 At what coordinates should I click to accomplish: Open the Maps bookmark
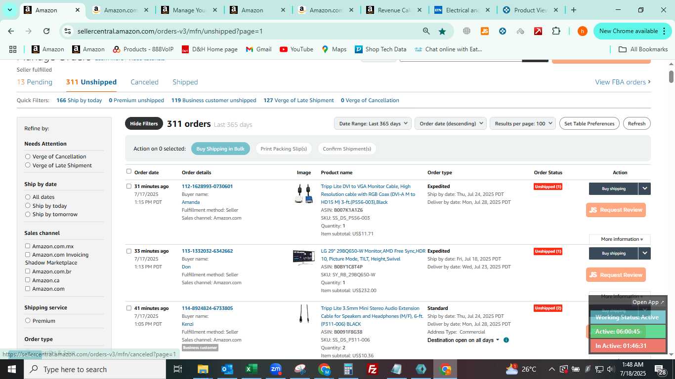[x=334, y=49]
